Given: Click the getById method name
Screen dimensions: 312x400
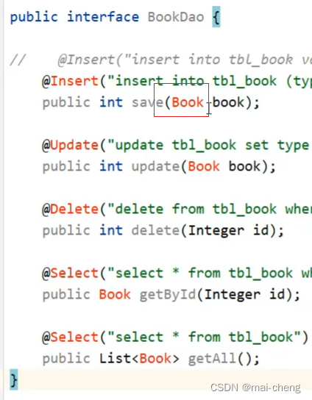Looking at the screenshot, I should tap(168, 295).
